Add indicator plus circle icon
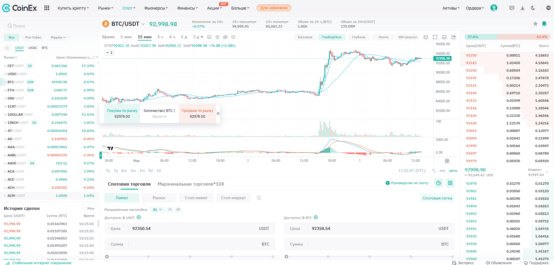Viewport: 554px width, 265px height. [233, 37]
